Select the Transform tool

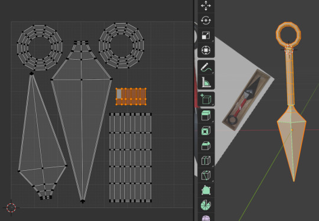point(206,50)
